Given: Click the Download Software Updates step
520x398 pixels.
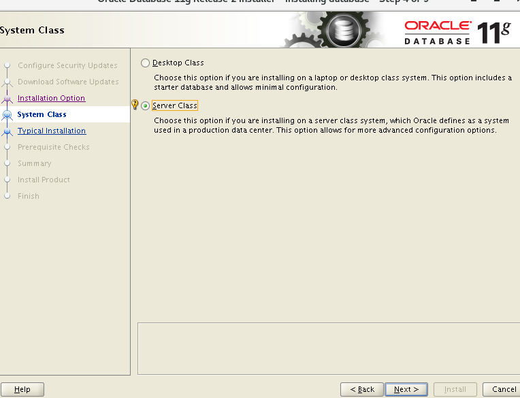Looking at the screenshot, I should click(x=68, y=82).
